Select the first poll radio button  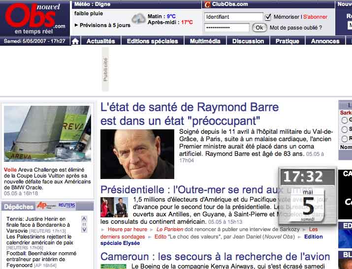click(344, 120)
